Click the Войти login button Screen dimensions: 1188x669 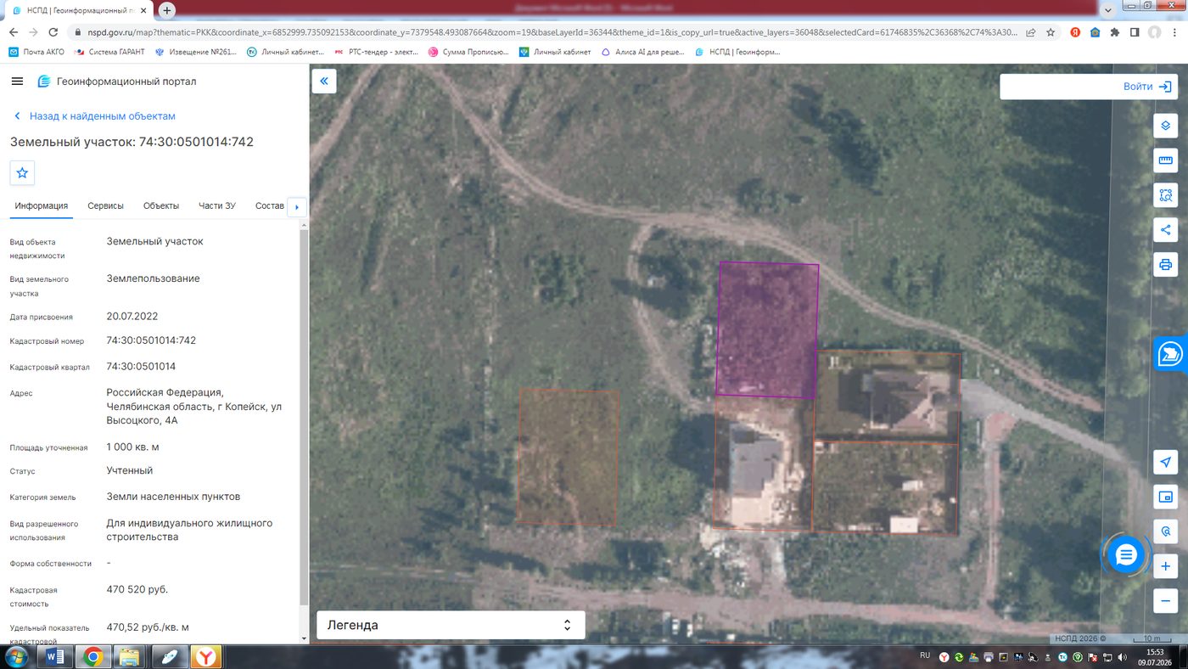pyautogui.click(x=1089, y=87)
